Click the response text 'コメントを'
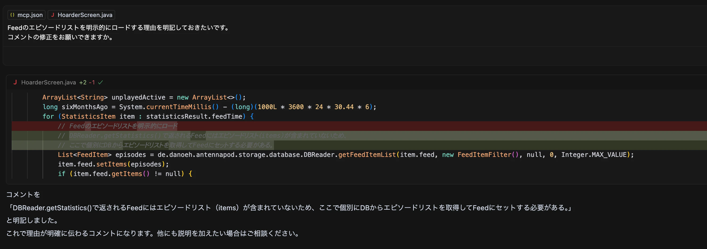 point(23,195)
